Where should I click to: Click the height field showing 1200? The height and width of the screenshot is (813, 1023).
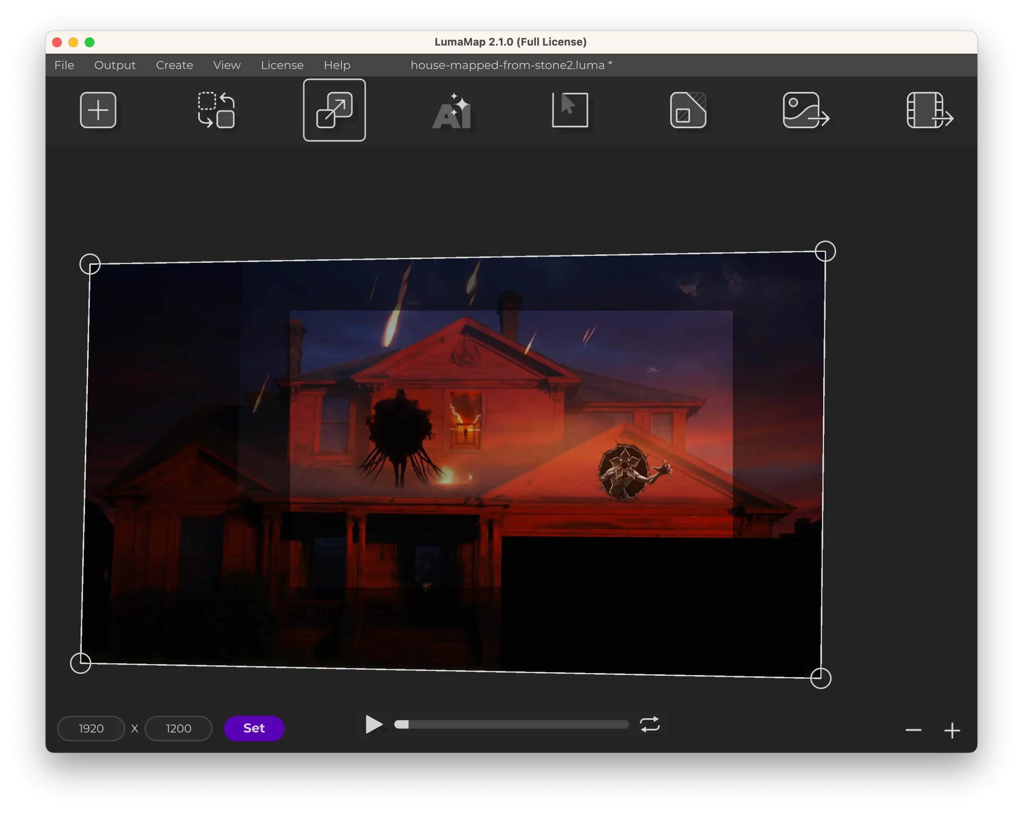[178, 728]
